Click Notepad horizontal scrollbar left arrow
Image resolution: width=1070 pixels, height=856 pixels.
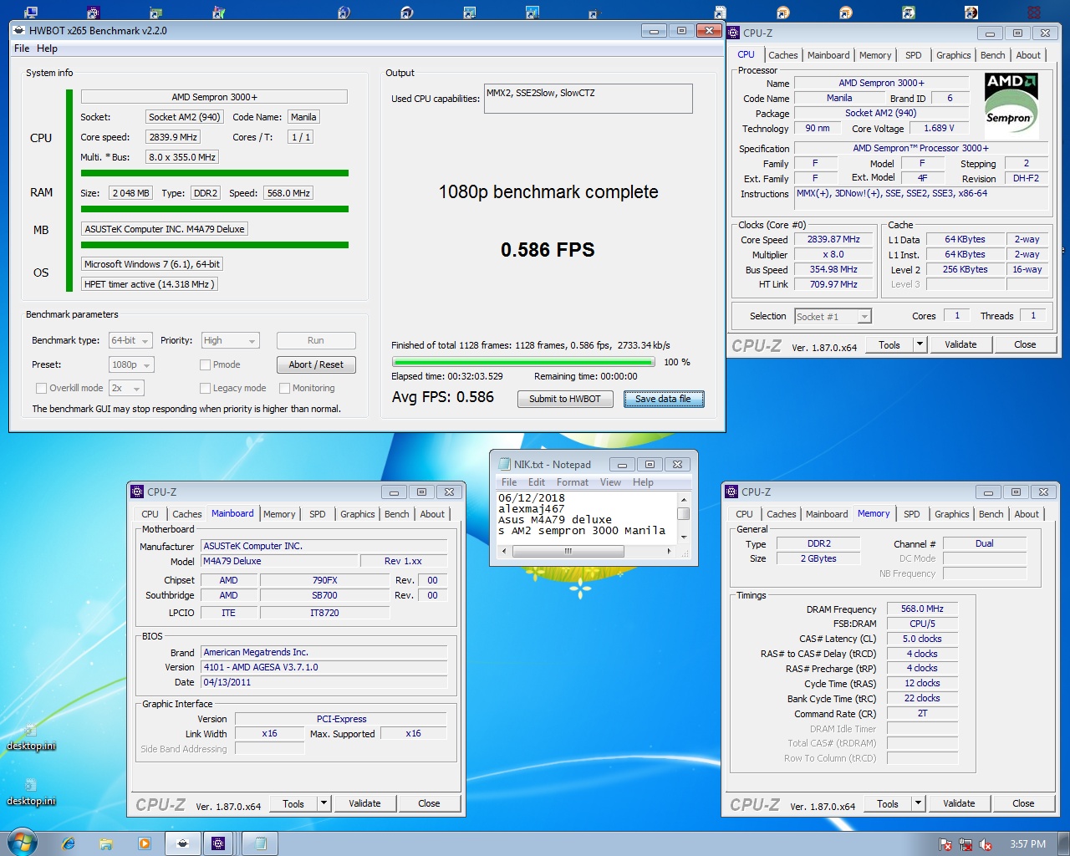coord(503,551)
